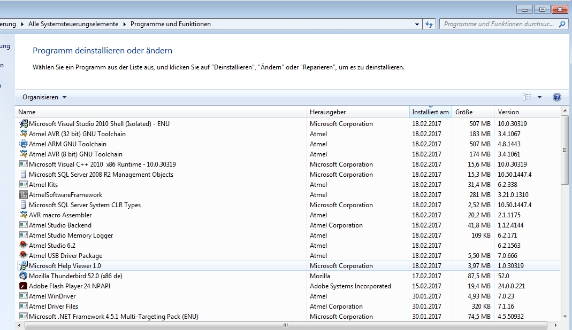Sort by the Größe column header
The width and height of the screenshot is (572, 330).
pos(473,112)
